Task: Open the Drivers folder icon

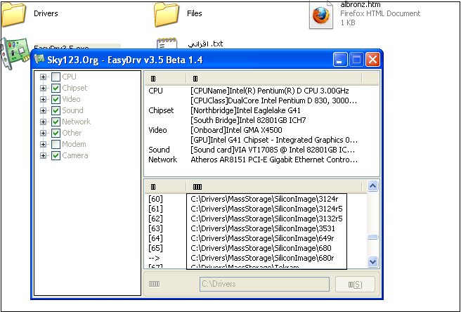Action: tap(13, 14)
